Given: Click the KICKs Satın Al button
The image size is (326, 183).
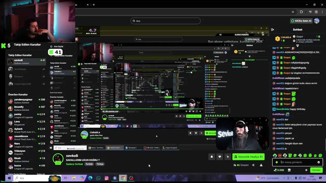Looking at the screenshot, I should coord(301,21).
